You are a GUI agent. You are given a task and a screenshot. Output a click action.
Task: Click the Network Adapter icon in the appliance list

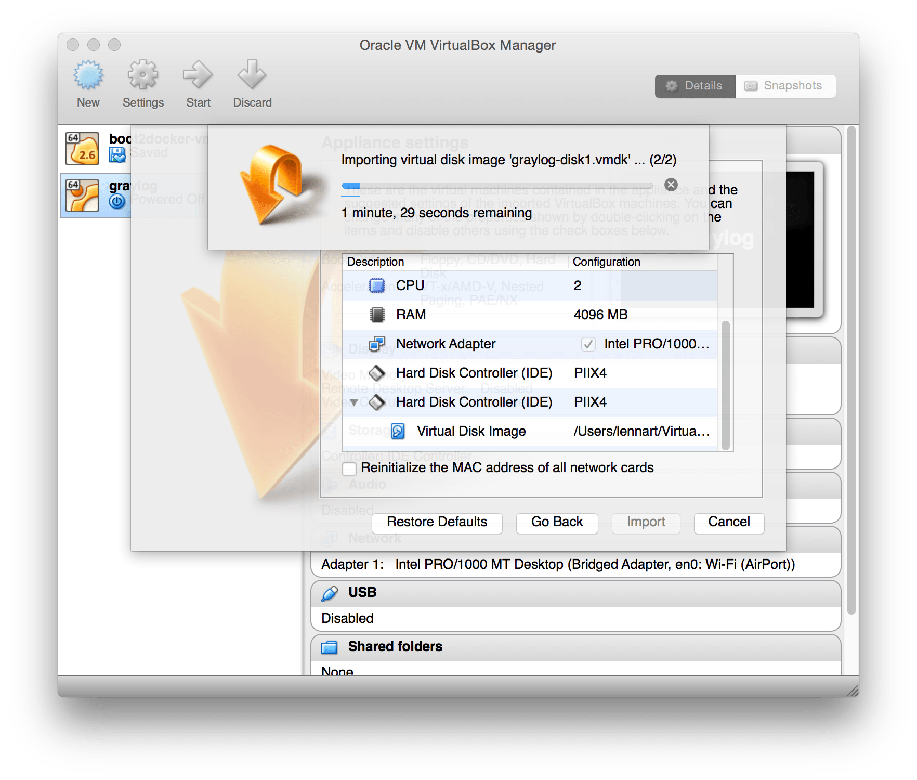tap(377, 344)
